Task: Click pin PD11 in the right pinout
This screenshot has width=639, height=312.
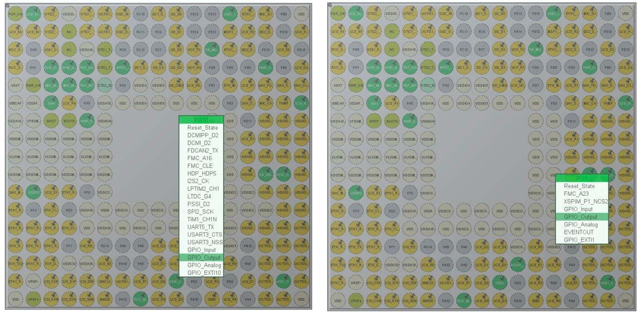Action: tap(572, 121)
